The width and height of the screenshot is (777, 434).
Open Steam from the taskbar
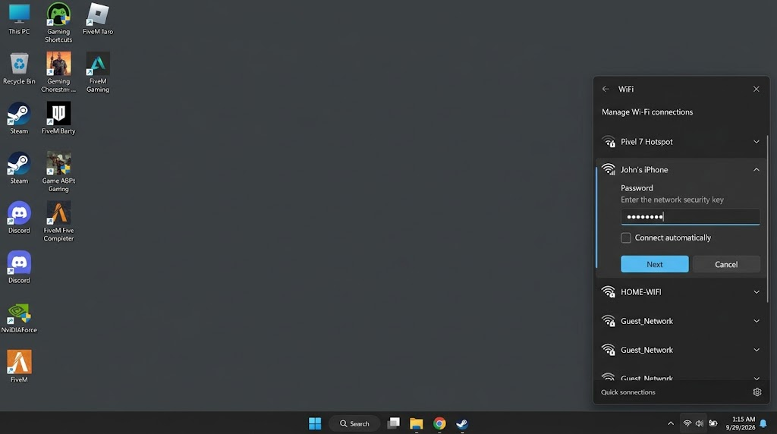pyautogui.click(x=462, y=423)
